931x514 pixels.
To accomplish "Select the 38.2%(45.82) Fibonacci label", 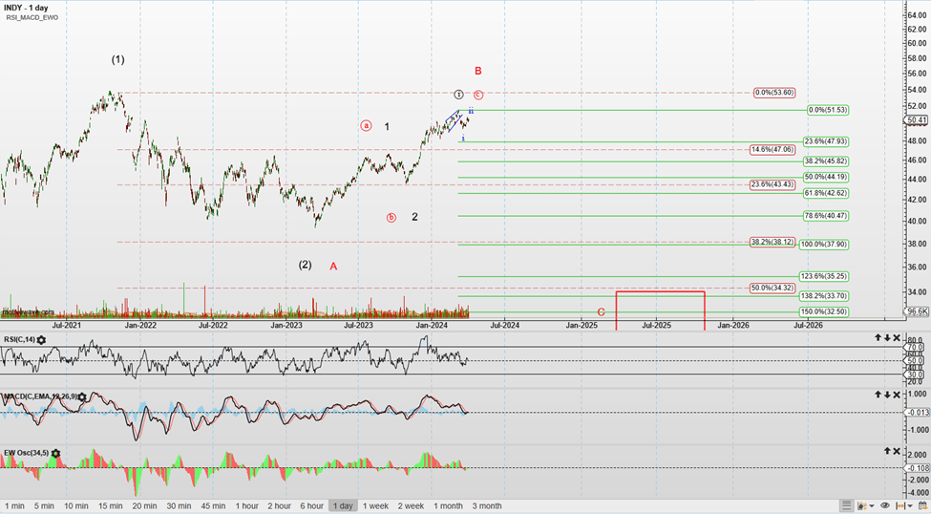I will click(x=826, y=161).
